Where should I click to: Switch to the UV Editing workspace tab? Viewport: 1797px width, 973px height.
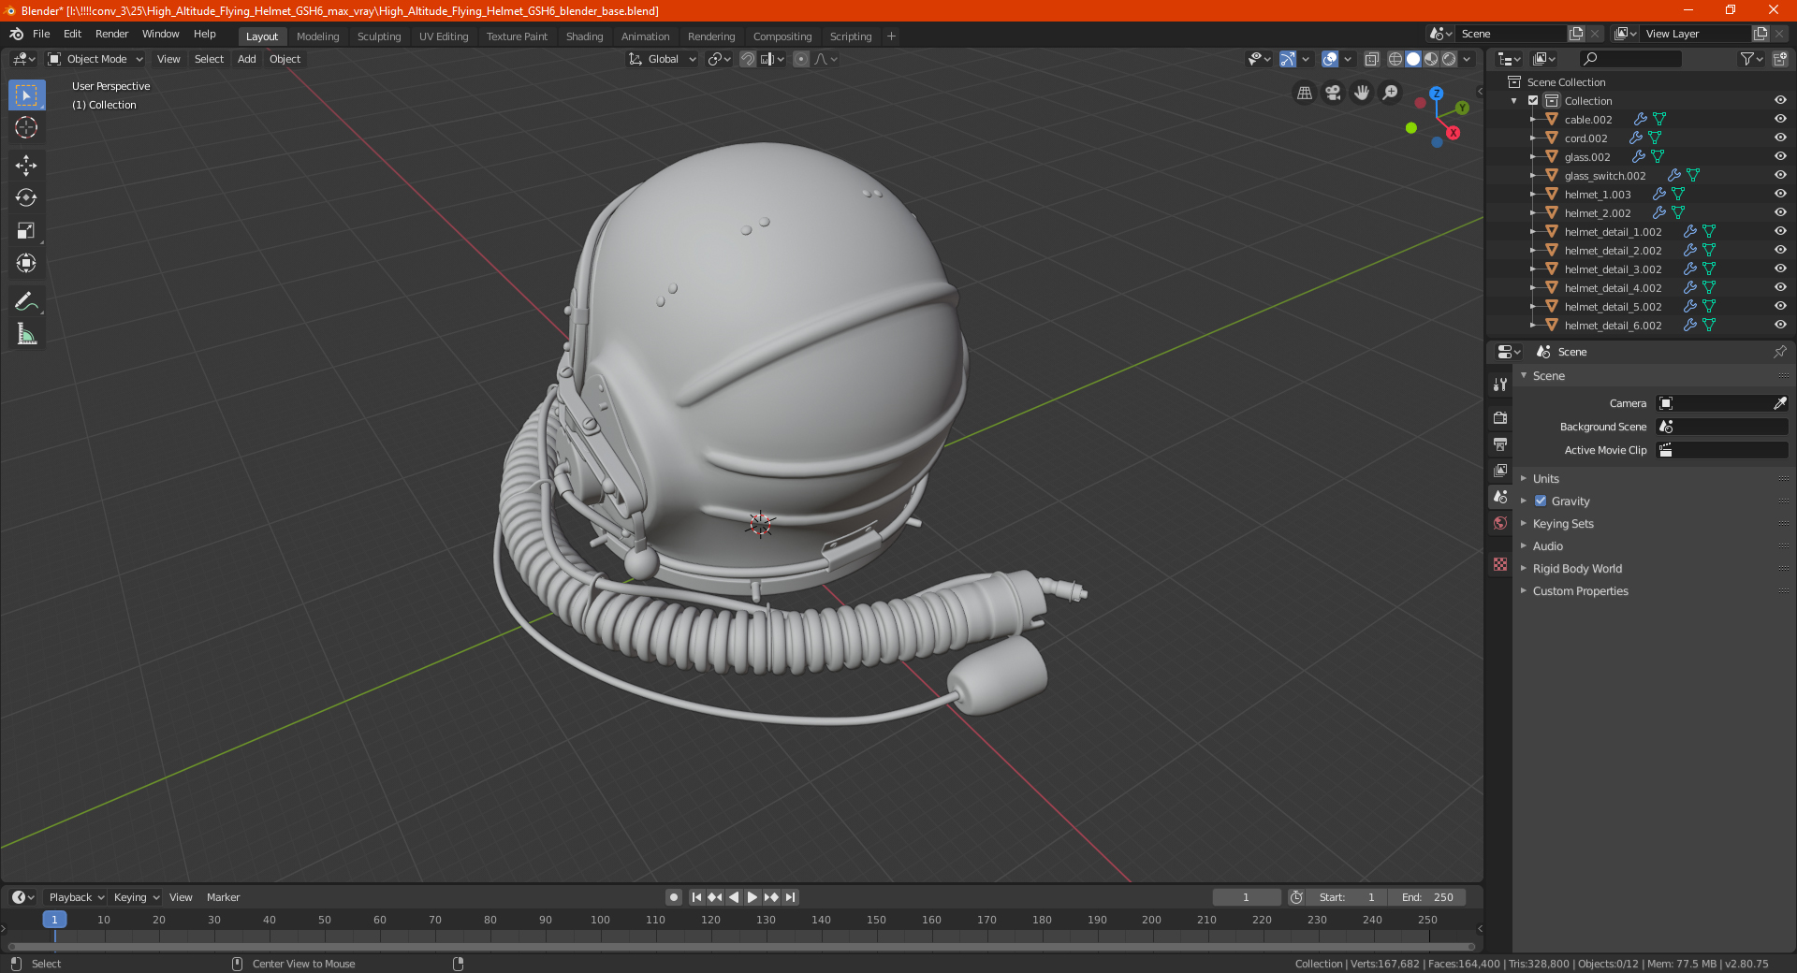point(444,36)
